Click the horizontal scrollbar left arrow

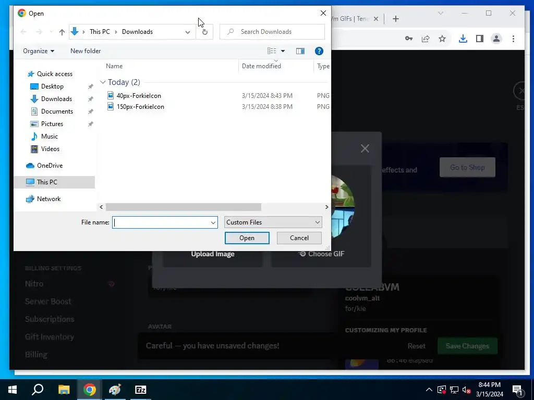(x=101, y=207)
